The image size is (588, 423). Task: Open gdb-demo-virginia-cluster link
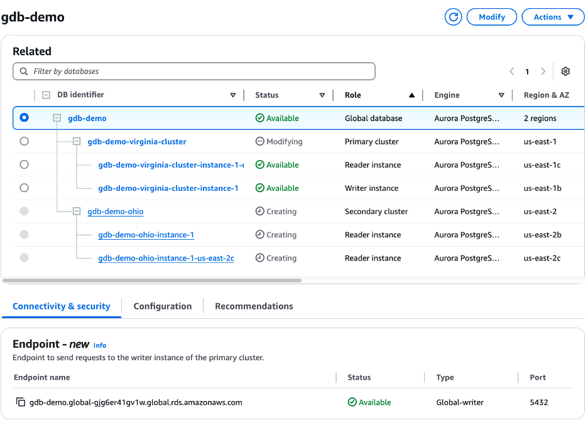tap(137, 142)
